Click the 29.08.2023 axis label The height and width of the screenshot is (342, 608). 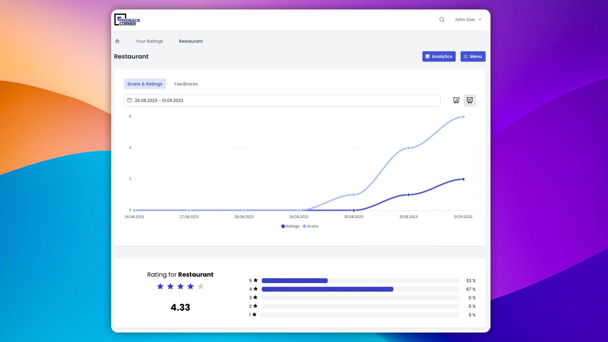pos(299,217)
